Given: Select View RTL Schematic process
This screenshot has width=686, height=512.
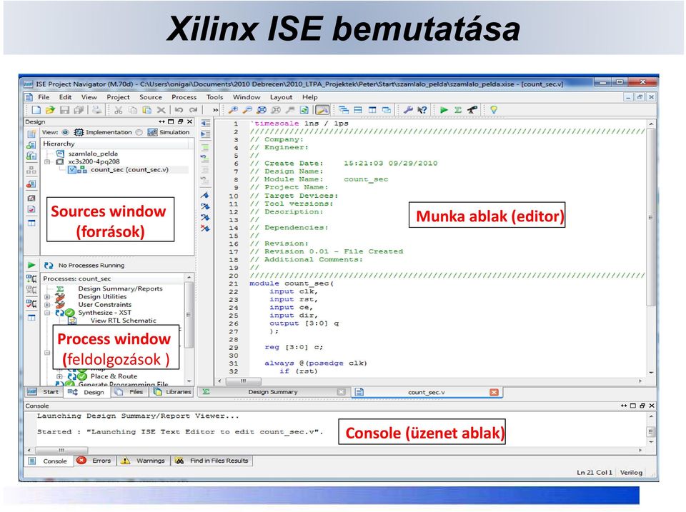Looking at the screenshot, I should point(124,321).
